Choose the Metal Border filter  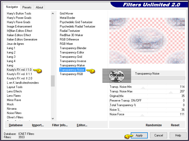67,18
